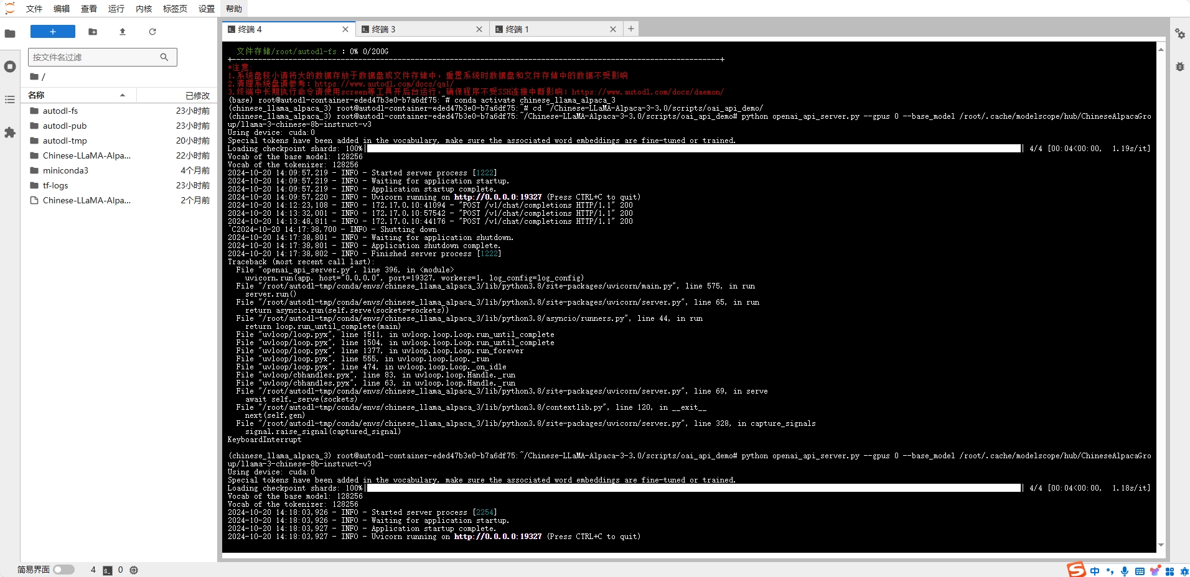Sort files by 已修改 column
1190x577 pixels.
click(x=197, y=95)
